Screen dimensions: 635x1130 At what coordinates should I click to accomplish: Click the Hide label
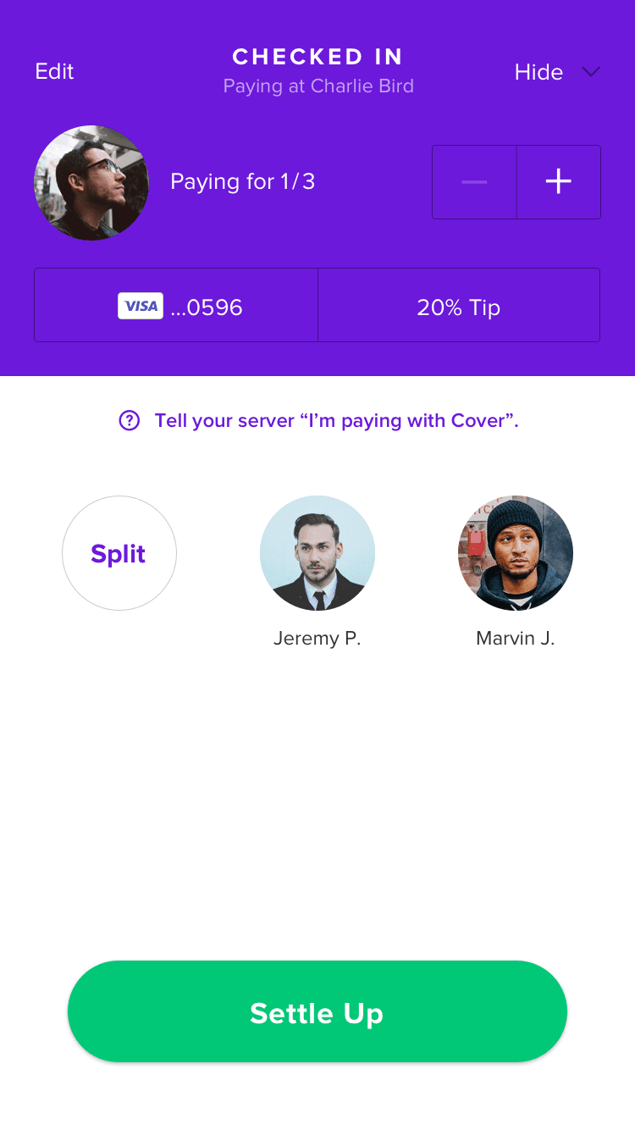[538, 72]
